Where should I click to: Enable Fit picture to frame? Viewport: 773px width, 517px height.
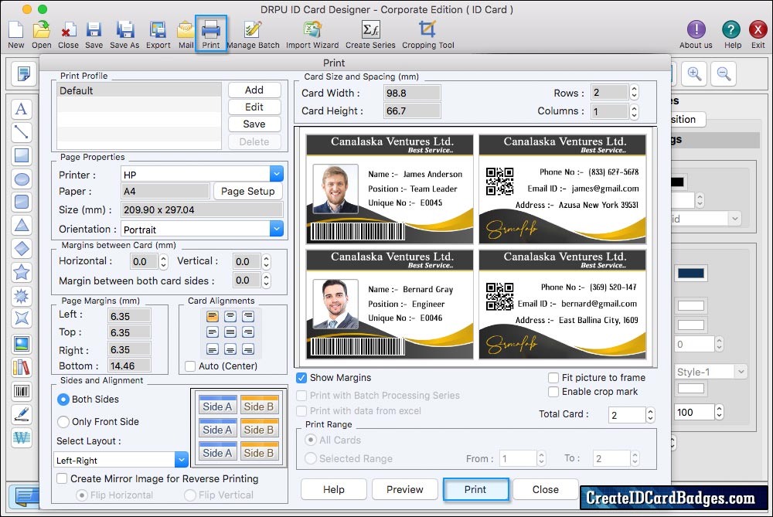click(553, 378)
